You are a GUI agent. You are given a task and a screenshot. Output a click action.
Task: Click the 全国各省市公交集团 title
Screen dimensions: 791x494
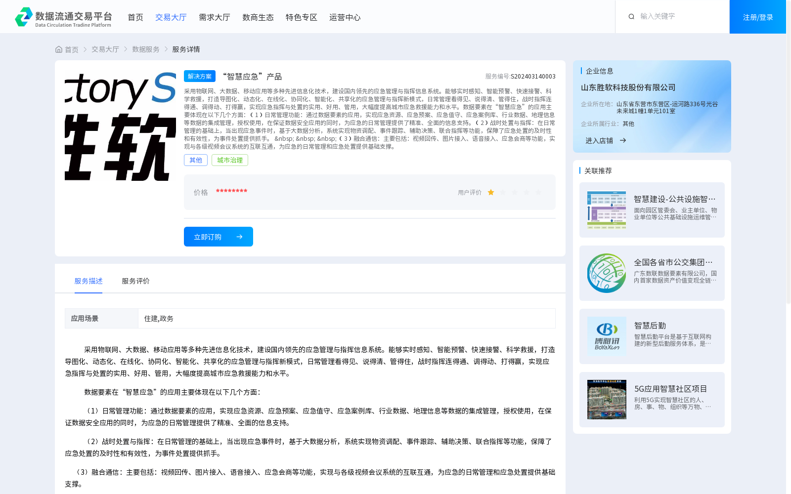674,262
